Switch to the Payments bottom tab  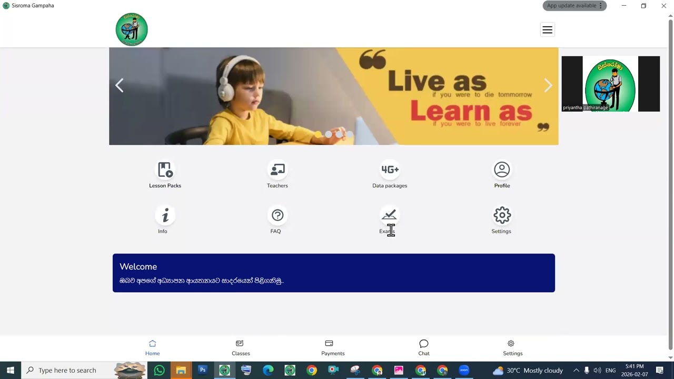coord(333,348)
